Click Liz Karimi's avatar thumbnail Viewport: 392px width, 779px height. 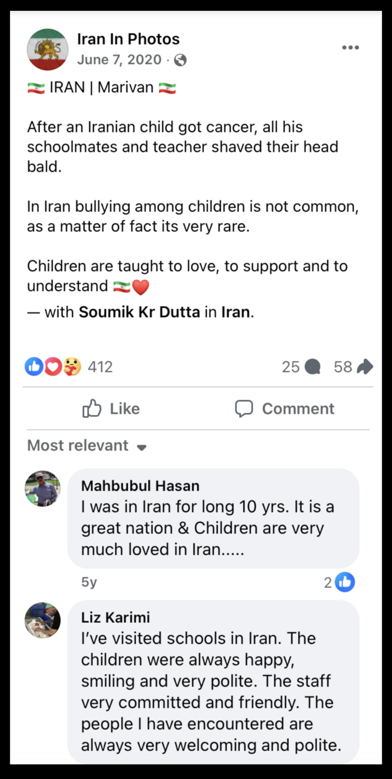(43, 620)
